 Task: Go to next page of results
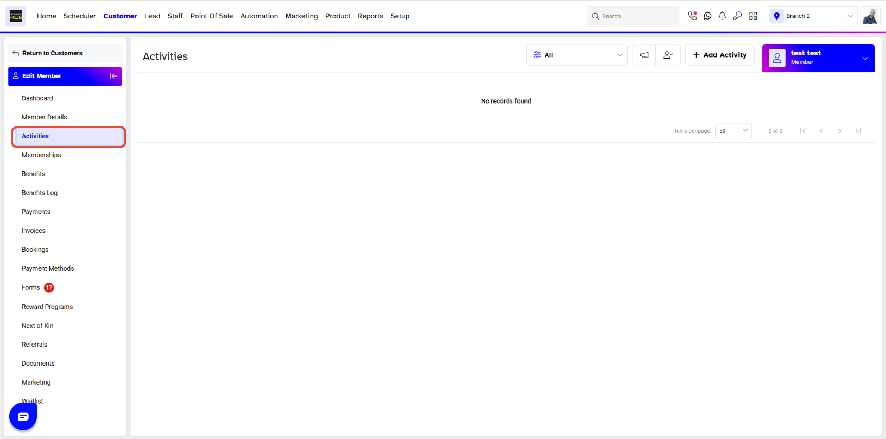click(840, 131)
